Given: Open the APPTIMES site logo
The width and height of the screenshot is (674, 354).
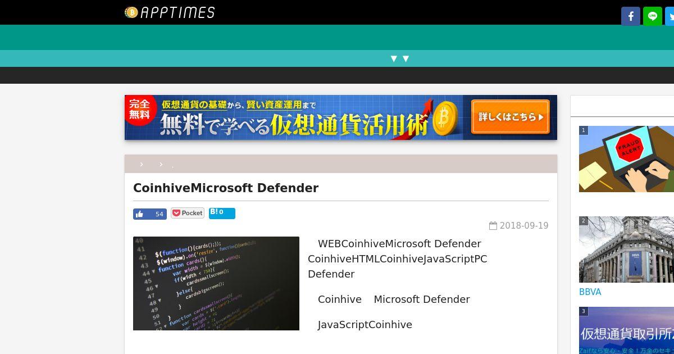Looking at the screenshot, I should tap(170, 12).
